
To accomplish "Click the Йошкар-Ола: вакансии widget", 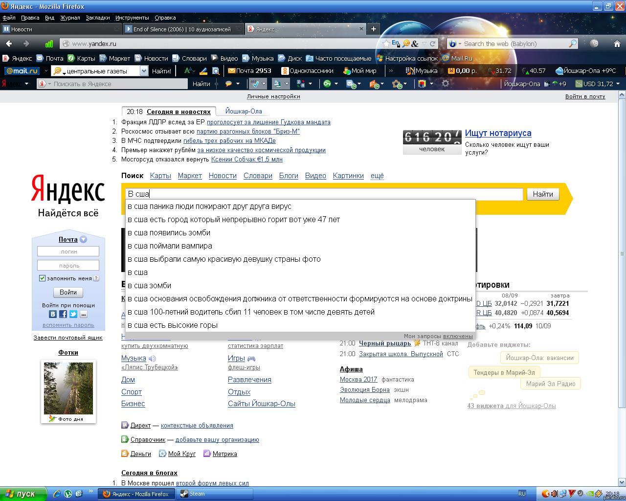I will 539,358.
